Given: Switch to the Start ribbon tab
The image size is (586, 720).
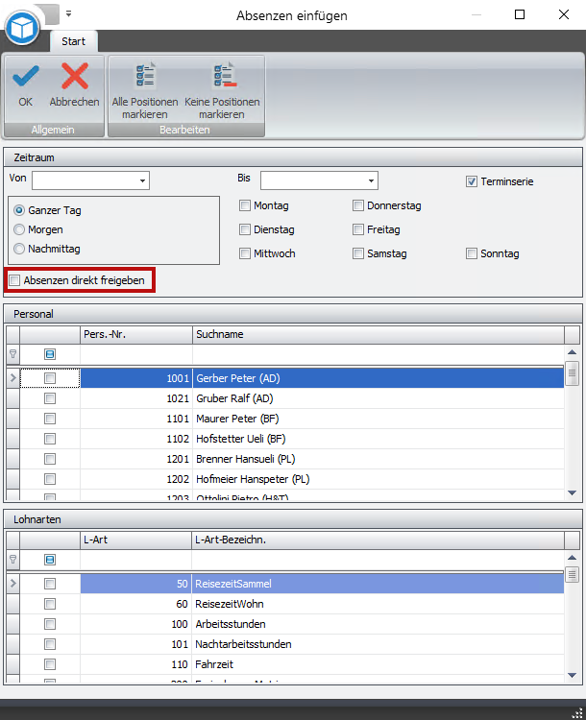Looking at the screenshot, I should pos(73,42).
